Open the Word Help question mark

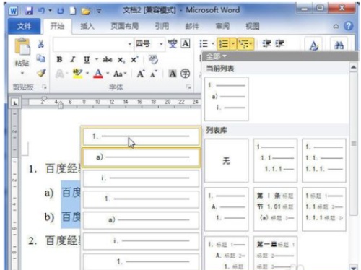pos(349,26)
